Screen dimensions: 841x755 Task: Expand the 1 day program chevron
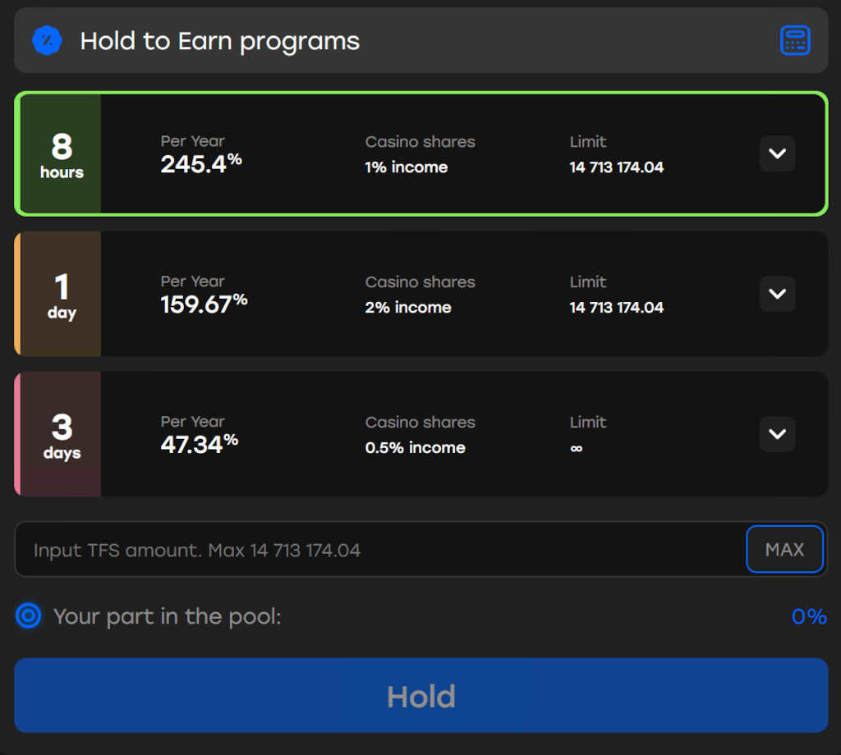(x=777, y=294)
